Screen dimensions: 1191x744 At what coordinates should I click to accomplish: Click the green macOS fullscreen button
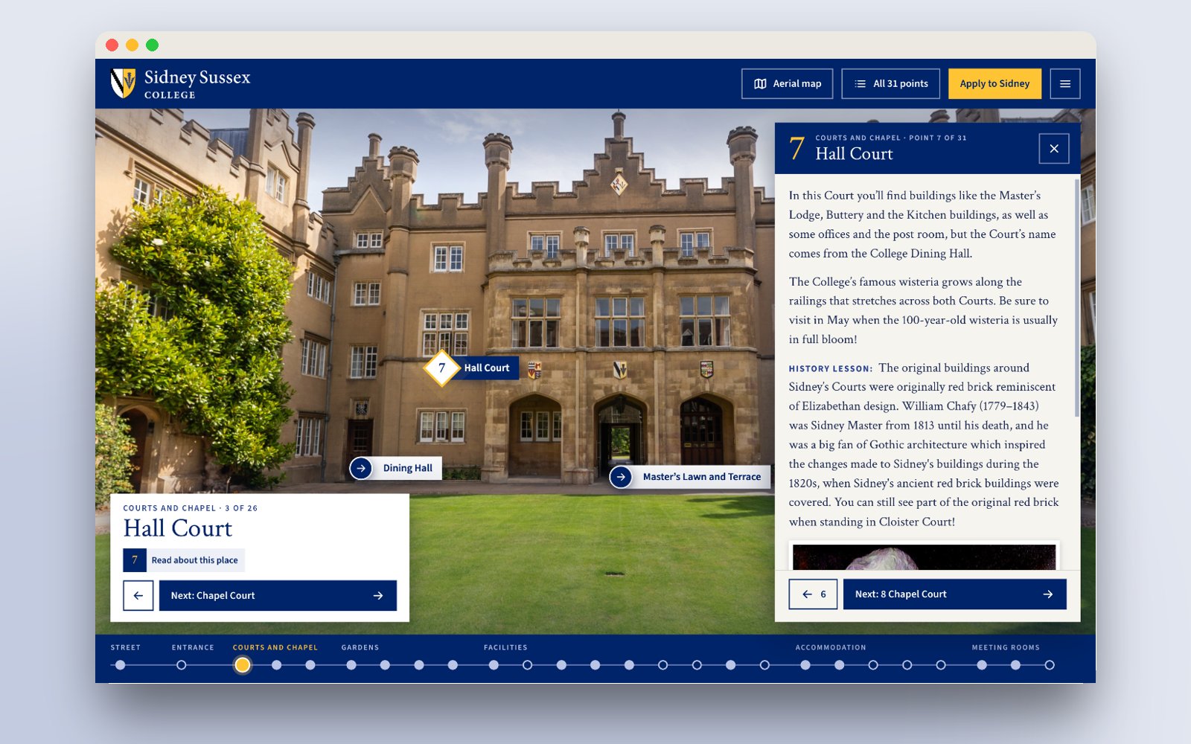coord(153,45)
